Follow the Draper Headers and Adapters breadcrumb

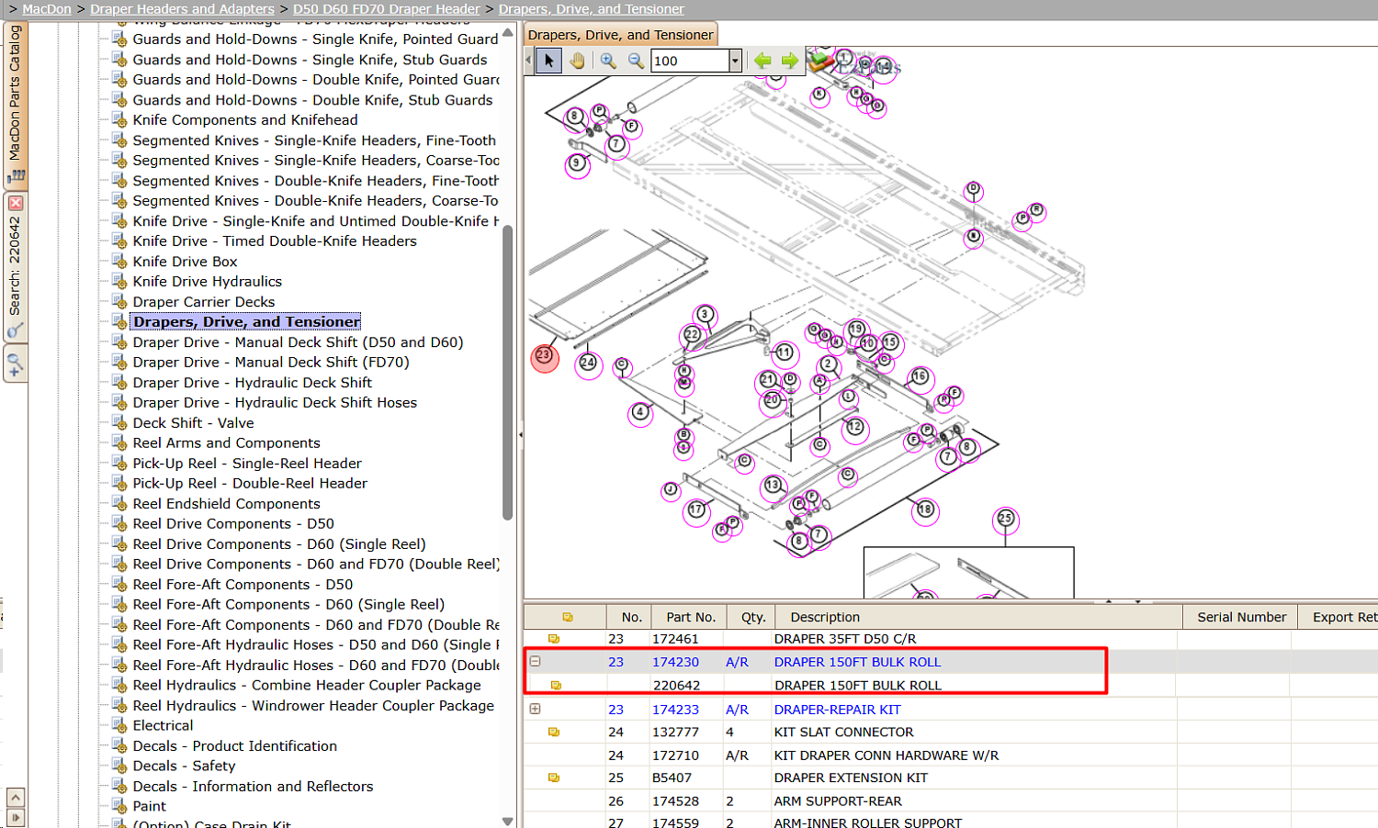[182, 9]
